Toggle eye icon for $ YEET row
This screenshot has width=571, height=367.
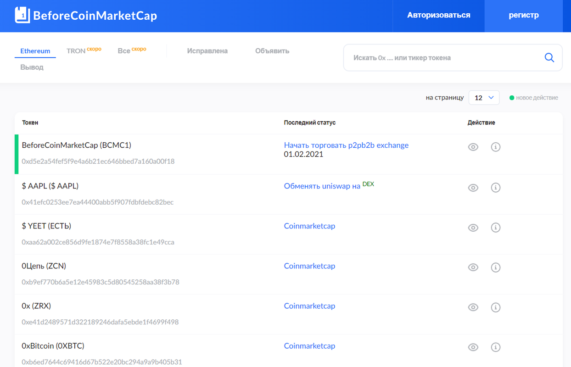(x=473, y=228)
